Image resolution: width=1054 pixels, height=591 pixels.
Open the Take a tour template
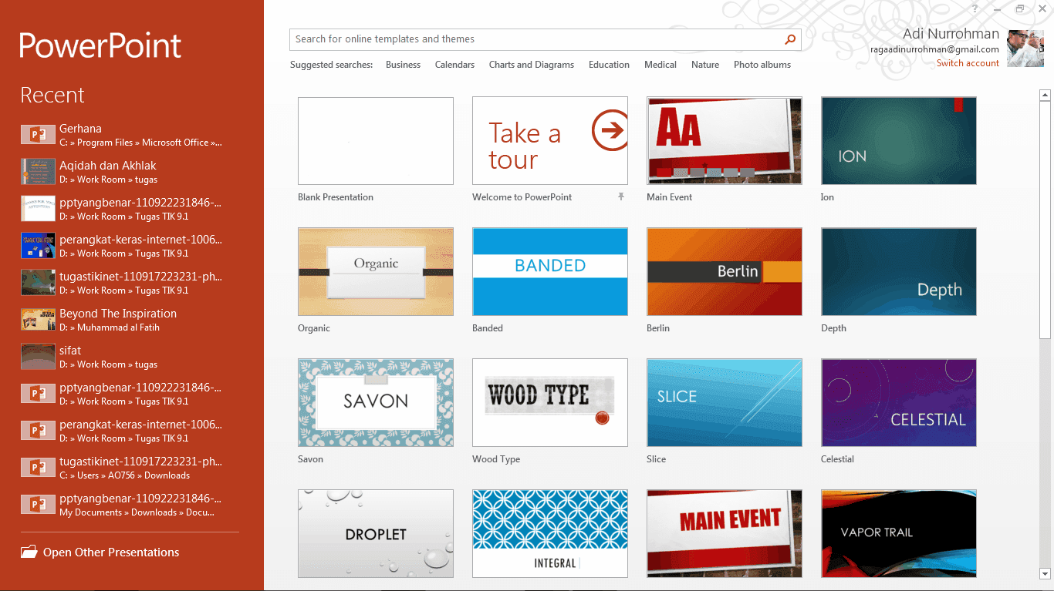pos(550,141)
